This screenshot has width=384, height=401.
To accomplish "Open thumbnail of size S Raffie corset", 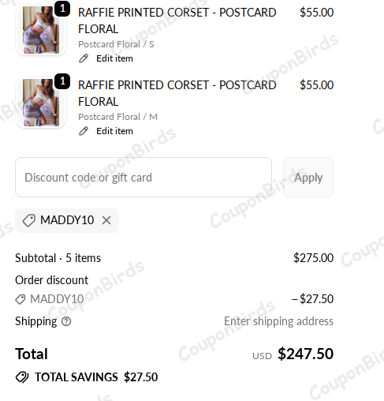I will pyautogui.click(x=41, y=30).
